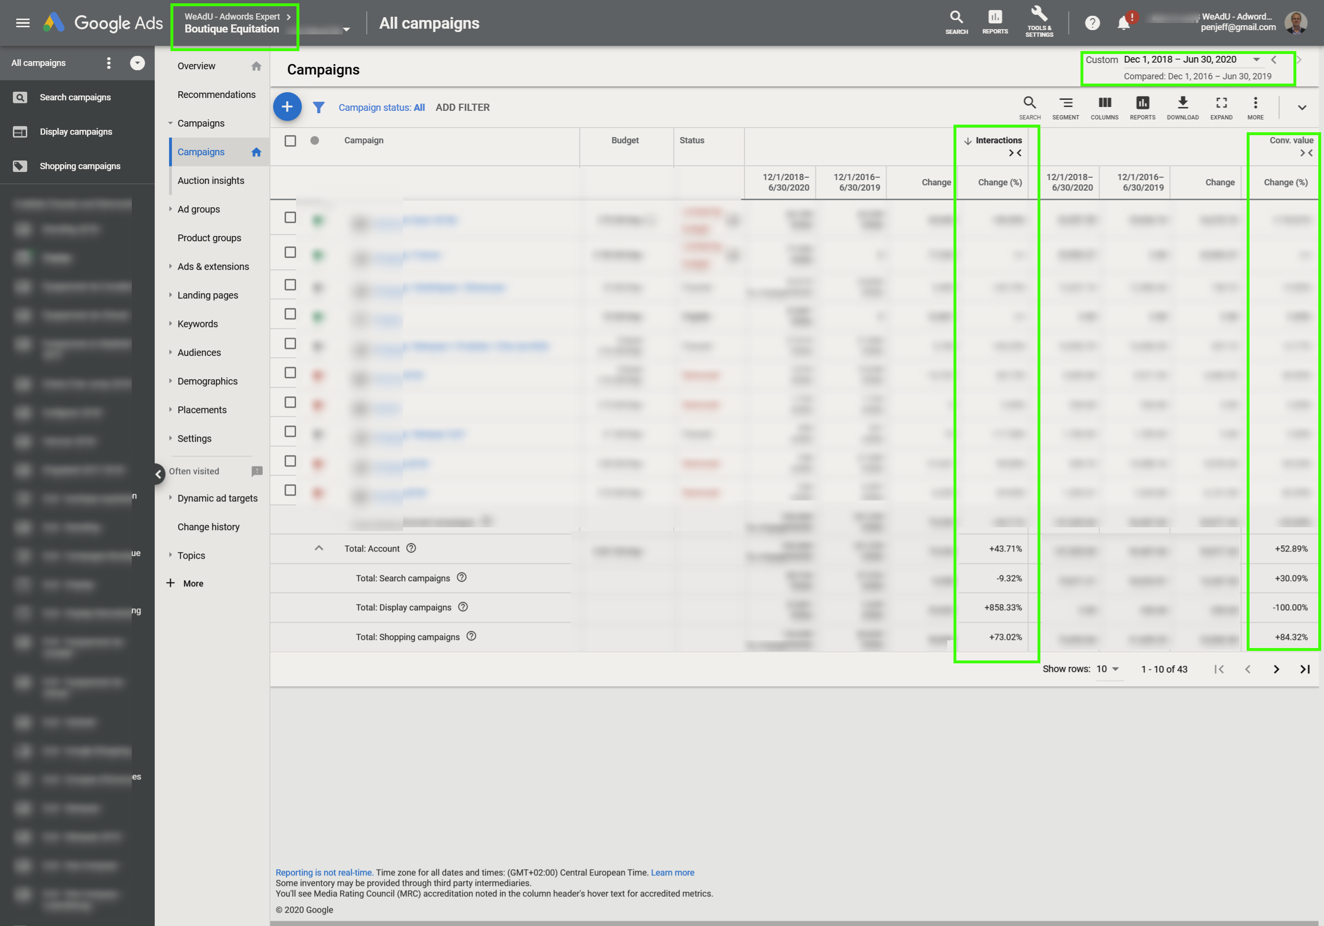Check the tenth campaign row checkbox
1324x926 pixels.
coord(290,490)
